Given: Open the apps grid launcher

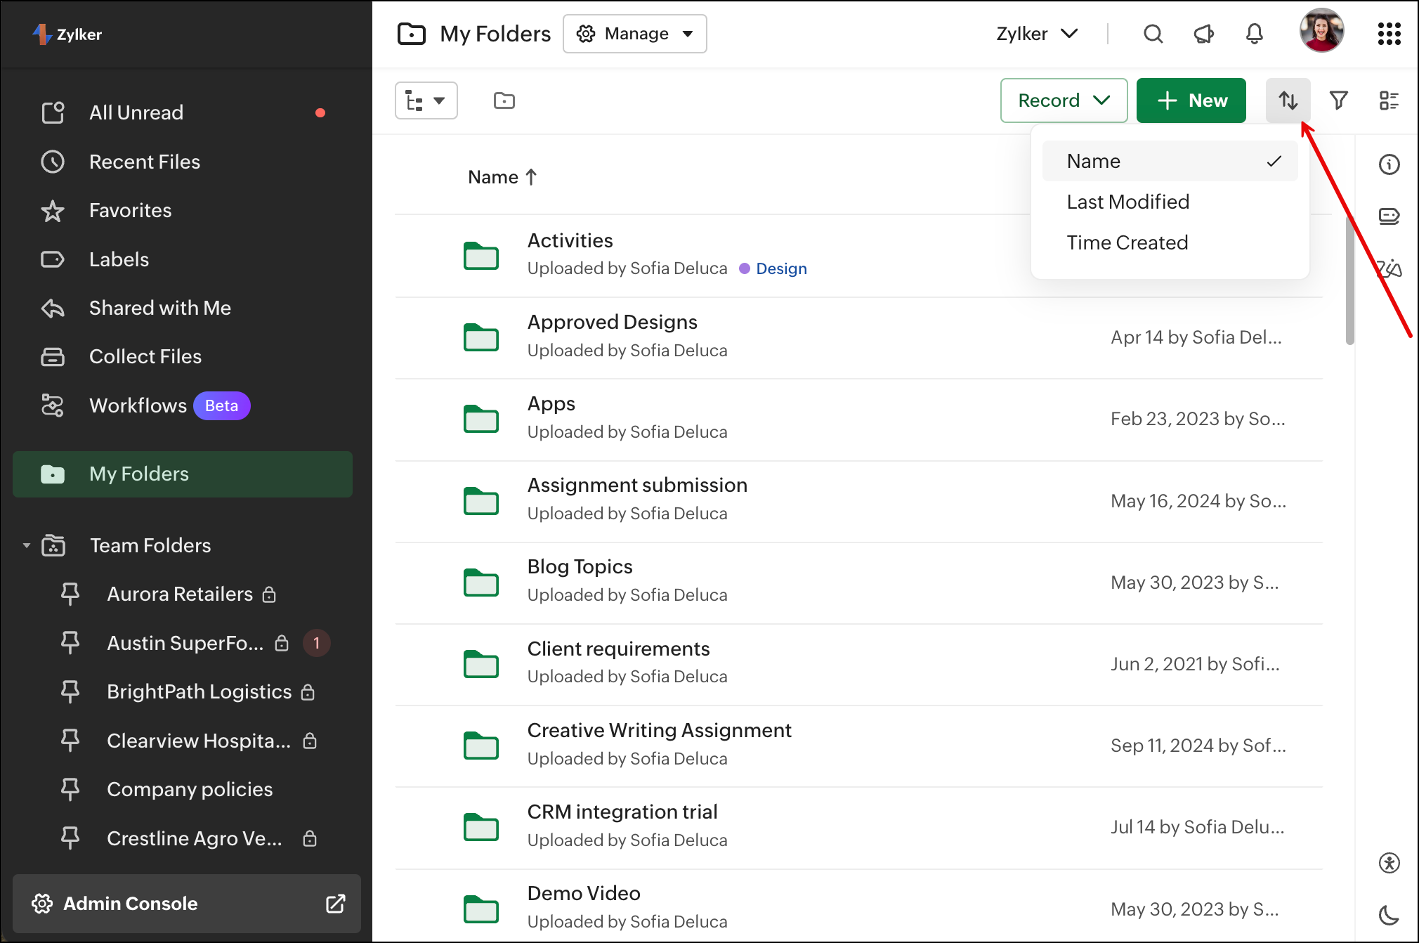Looking at the screenshot, I should [1389, 34].
